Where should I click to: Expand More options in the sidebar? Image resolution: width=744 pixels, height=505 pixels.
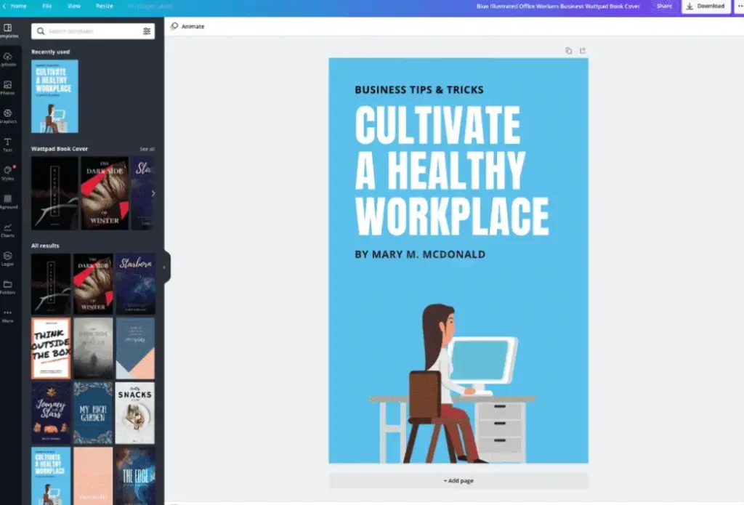coord(8,315)
